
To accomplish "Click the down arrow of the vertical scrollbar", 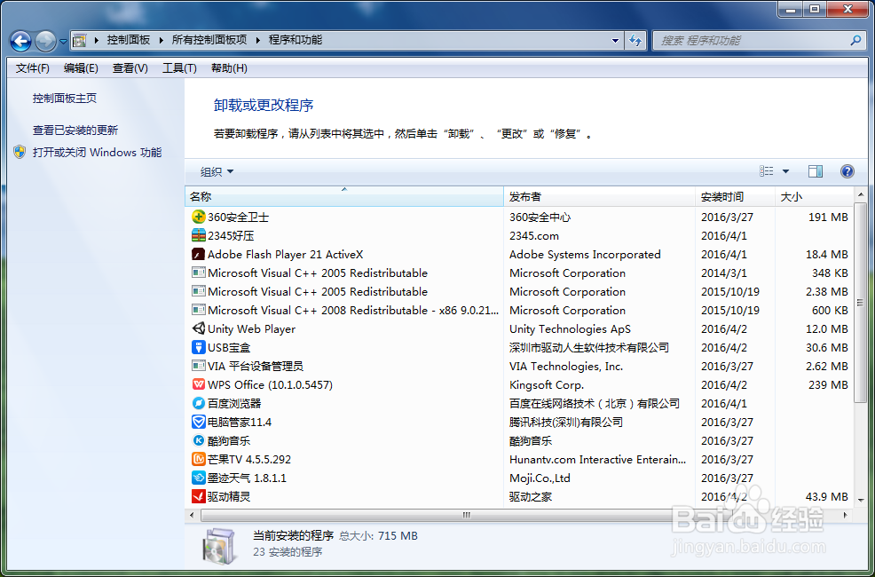I will click(860, 500).
